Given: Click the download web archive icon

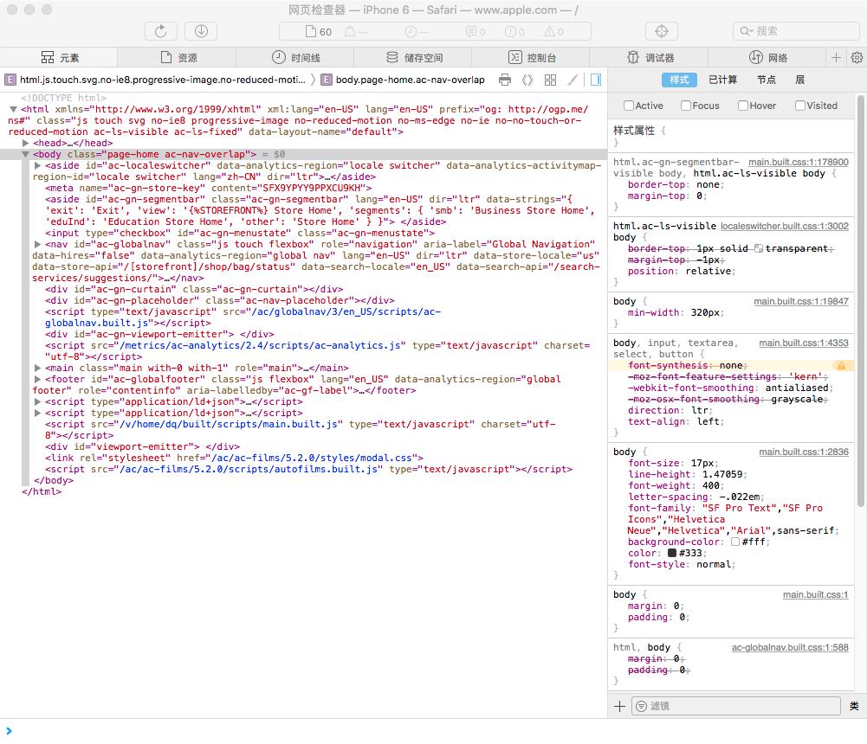Looking at the screenshot, I should point(201,31).
